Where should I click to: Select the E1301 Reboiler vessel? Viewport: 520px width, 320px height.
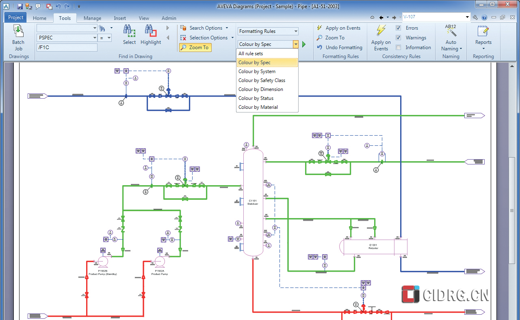[x=373, y=246]
